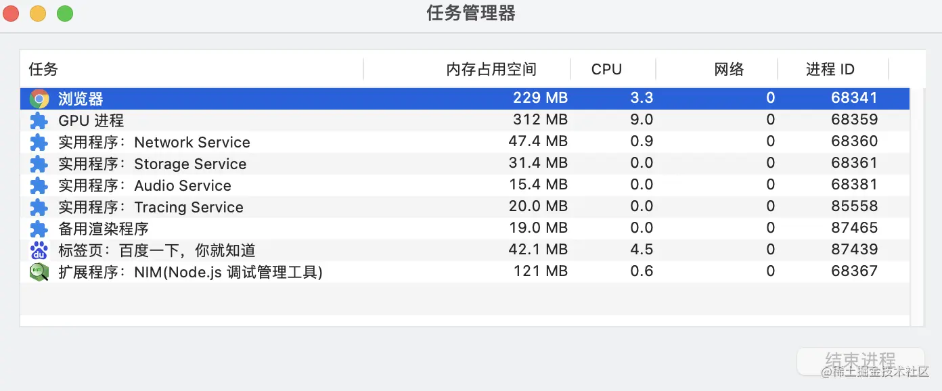Click the Tracing Service utility icon
Image resolution: width=942 pixels, height=391 pixels.
[39, 206]
